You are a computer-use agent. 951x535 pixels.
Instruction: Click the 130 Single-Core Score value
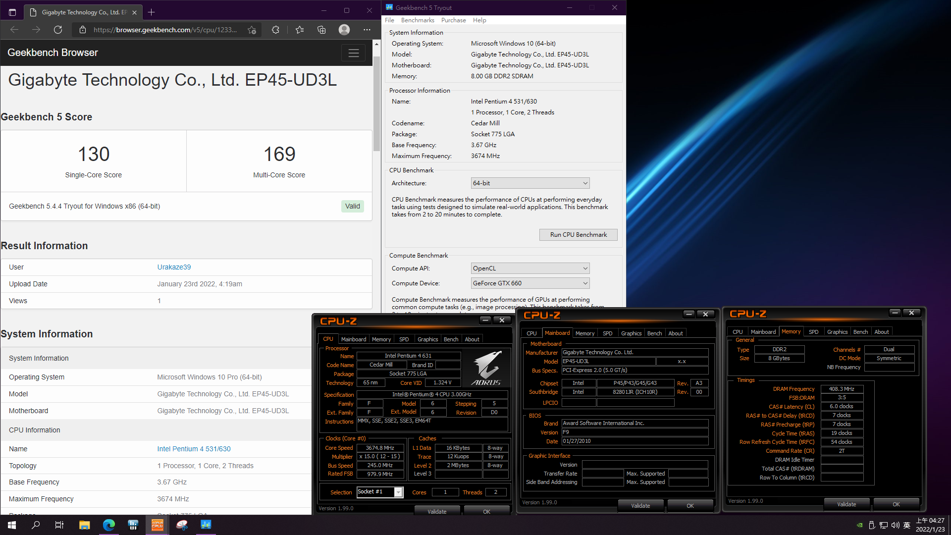(x=94, y=154)
